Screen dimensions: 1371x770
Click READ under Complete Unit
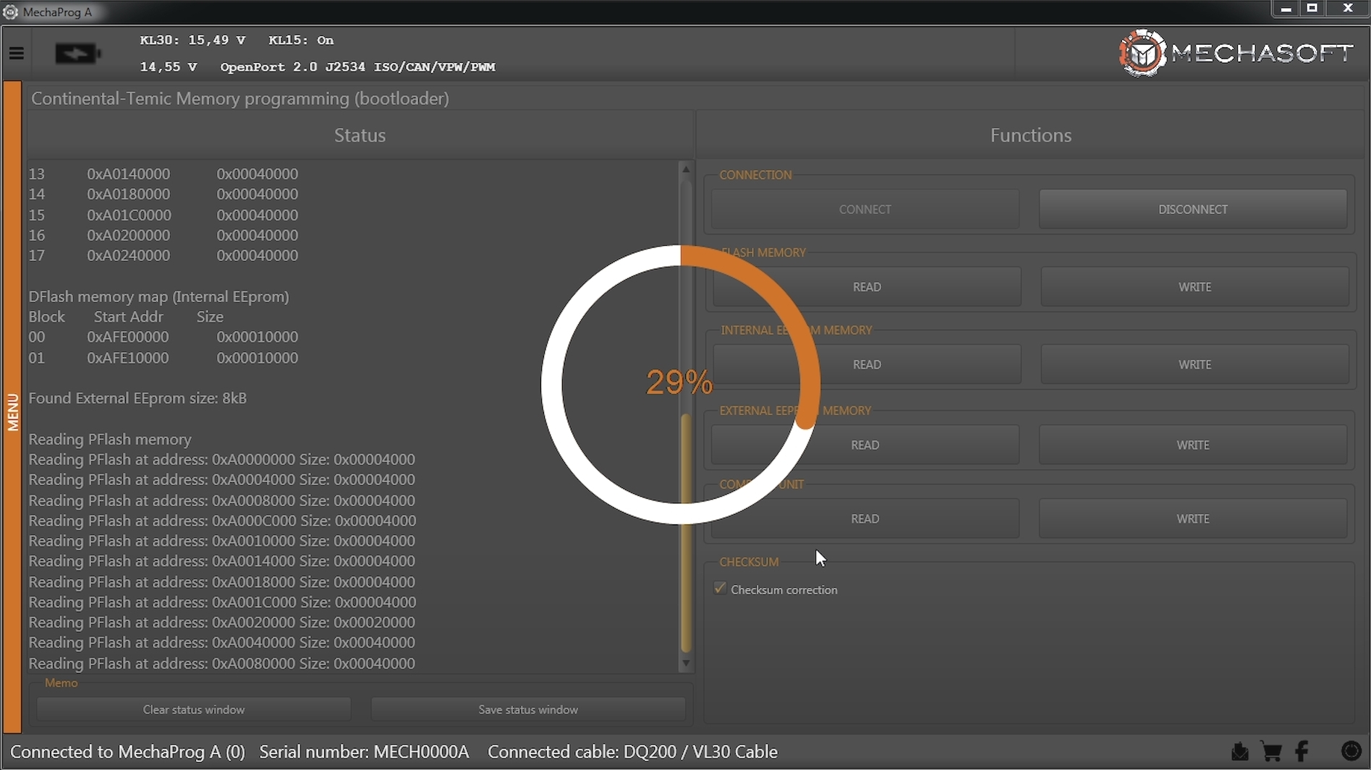pos(865,518)
